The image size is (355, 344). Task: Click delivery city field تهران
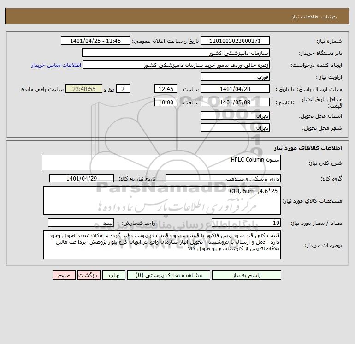(x=235, y=127)
